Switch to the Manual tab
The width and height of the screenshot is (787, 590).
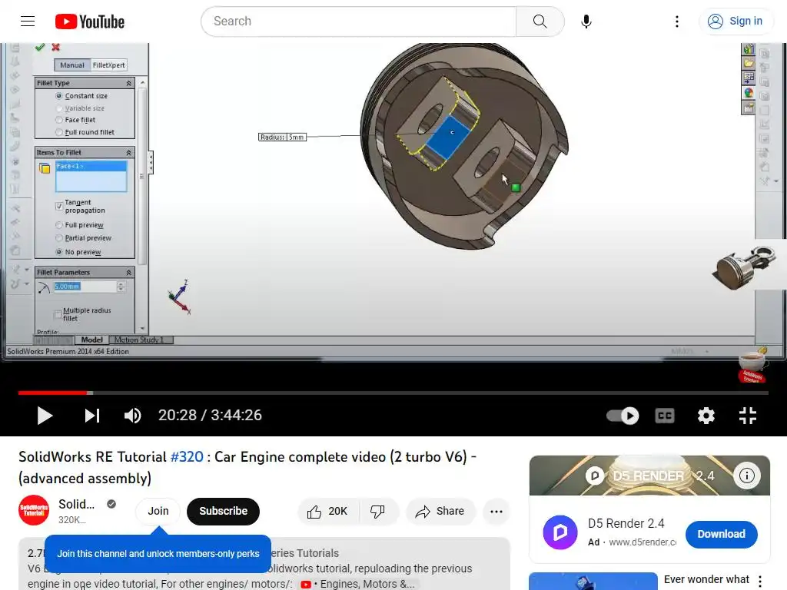[x=72, y=65]
